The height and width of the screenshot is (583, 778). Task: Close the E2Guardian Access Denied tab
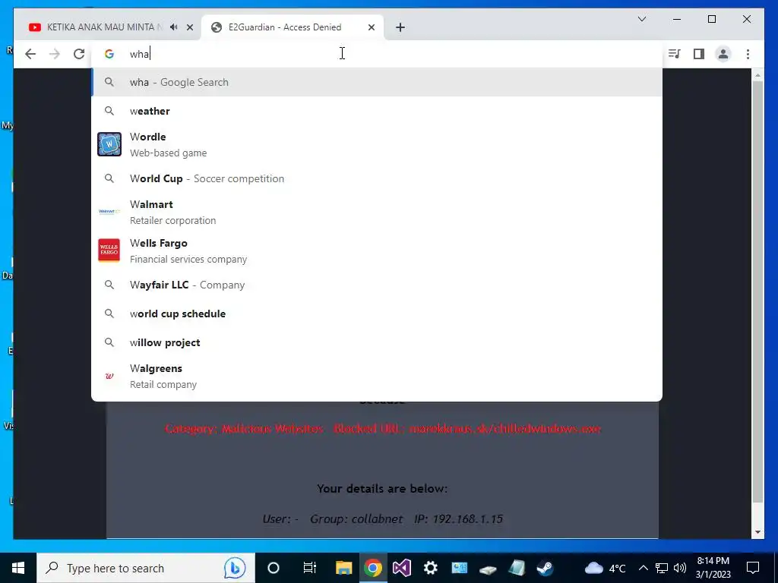click(x=371, y=27)
